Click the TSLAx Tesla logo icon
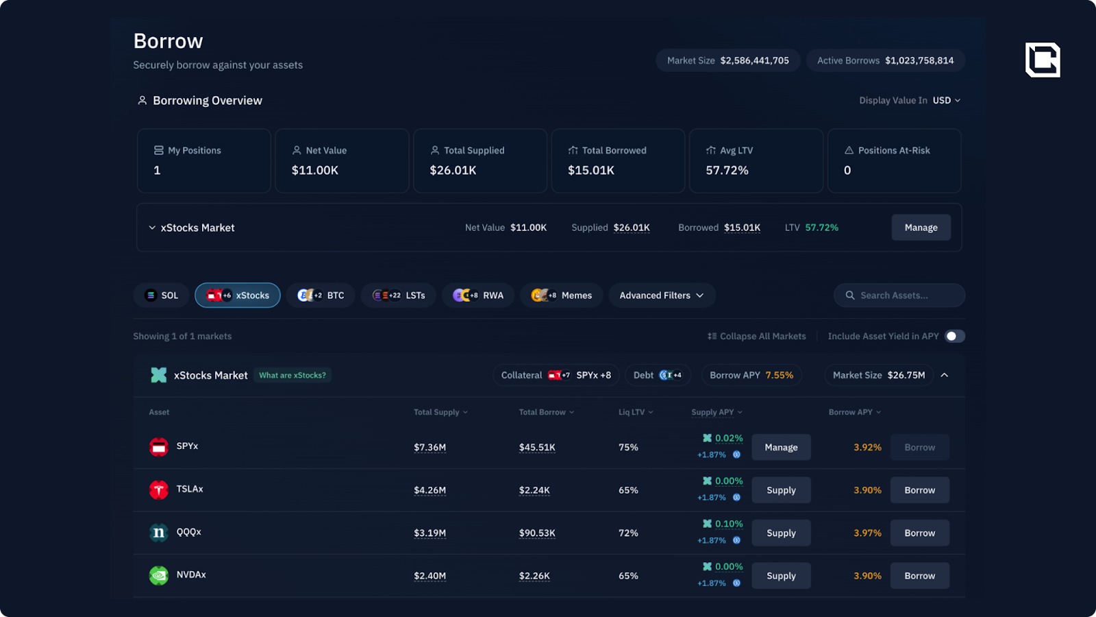This screenshot has width=1096, height=617. [159, 490]
